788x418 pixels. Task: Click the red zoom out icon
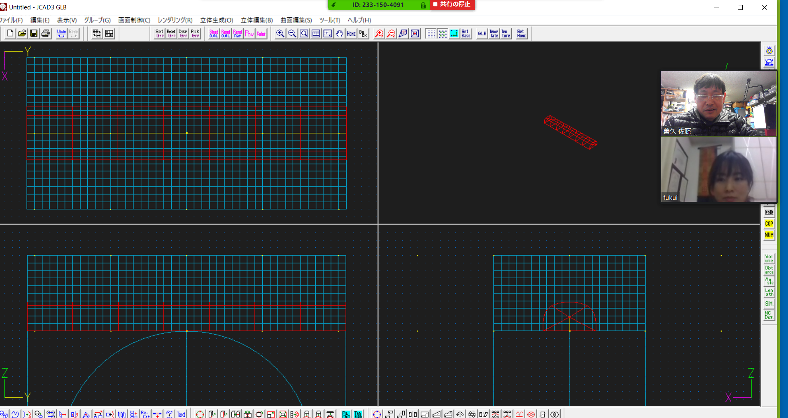point(391,34)
